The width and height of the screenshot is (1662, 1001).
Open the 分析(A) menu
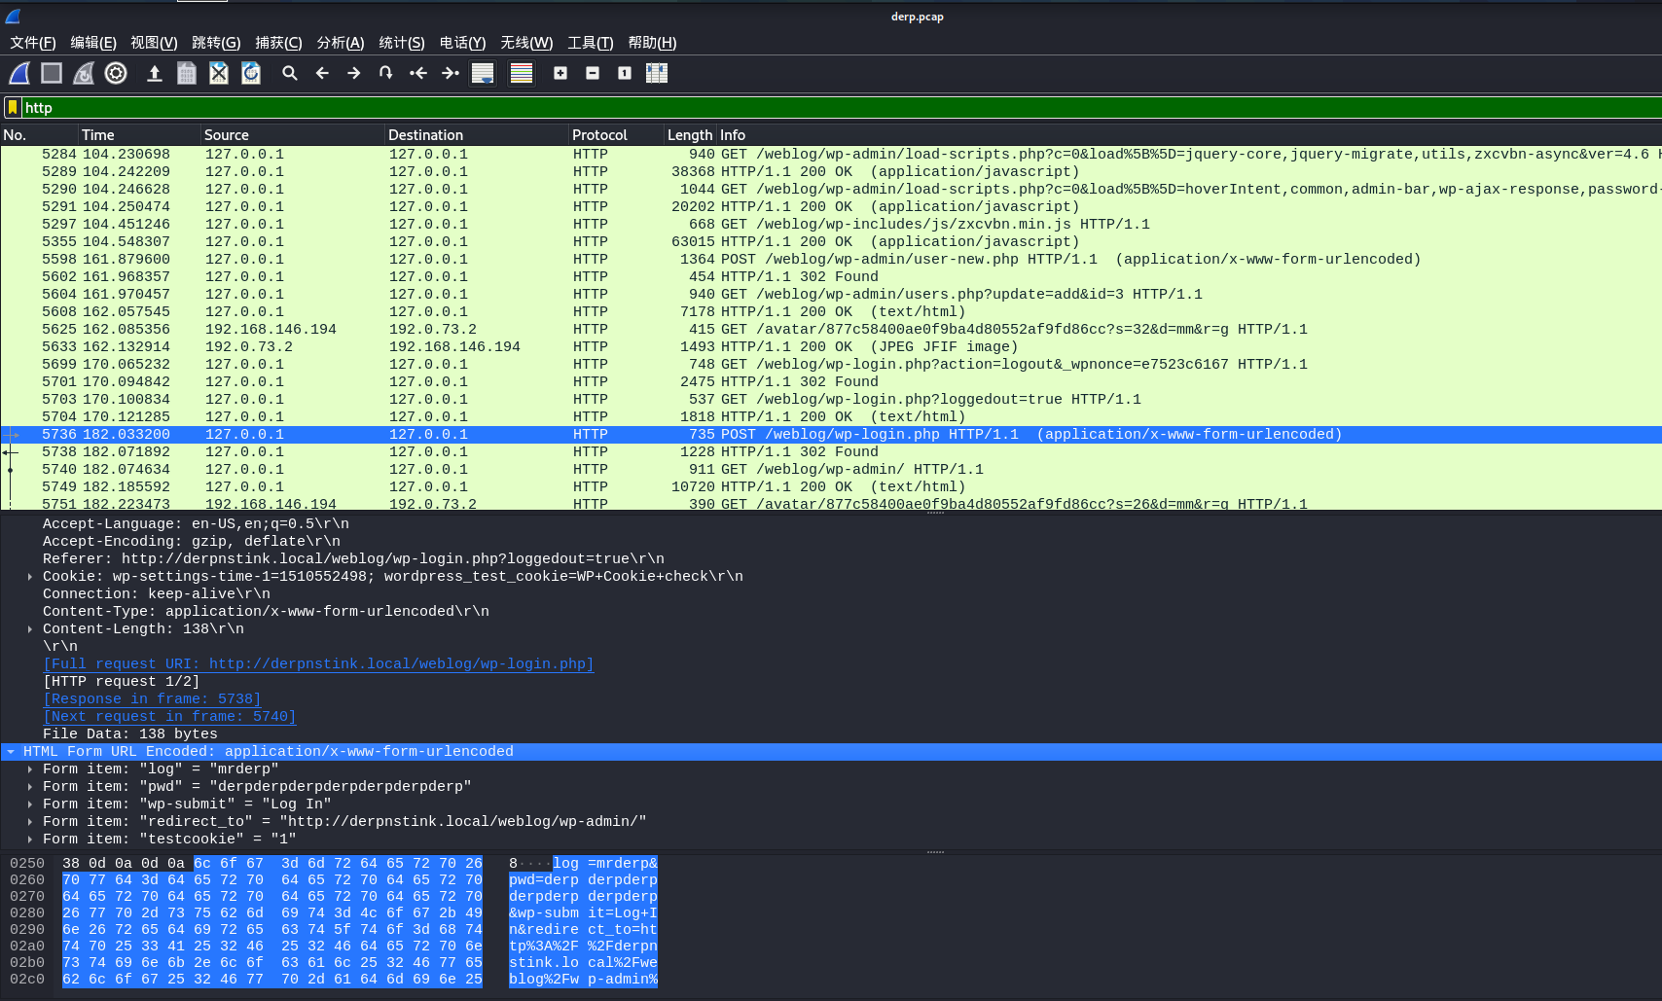point(341,43)
